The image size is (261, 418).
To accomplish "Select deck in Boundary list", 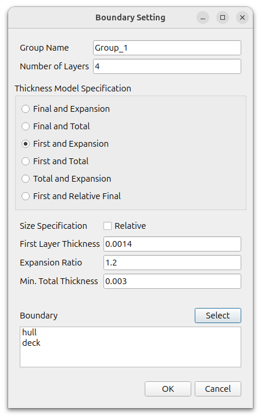I will pyautogui.click(x=31, y=343).
